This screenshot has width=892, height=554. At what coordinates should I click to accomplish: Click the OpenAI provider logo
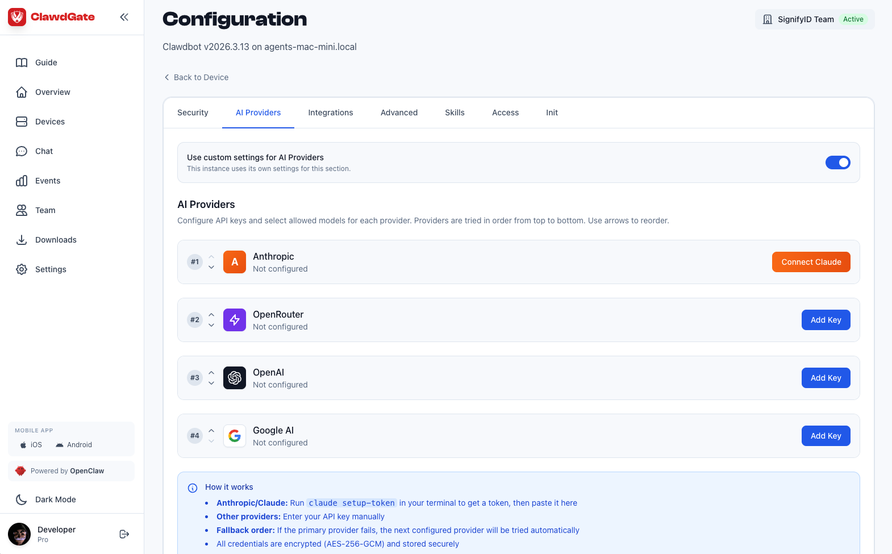(x=235, y=378)
